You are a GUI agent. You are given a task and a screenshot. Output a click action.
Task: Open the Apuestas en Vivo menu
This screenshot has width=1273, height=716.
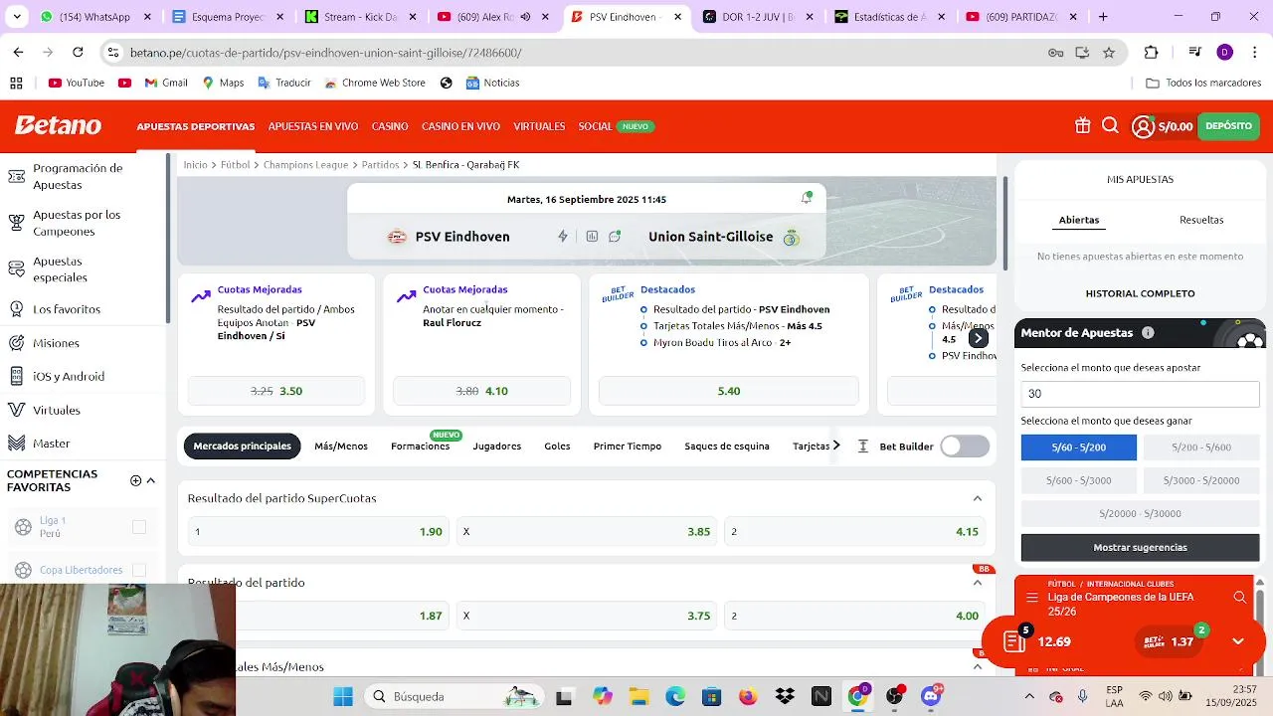pos(313,126)
